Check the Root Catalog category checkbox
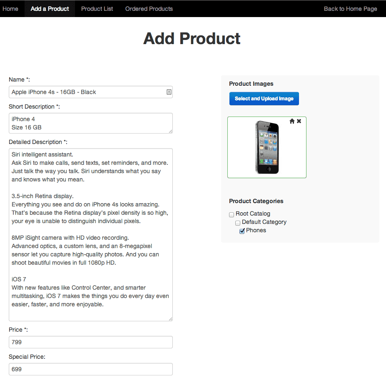This screenshot has height=380, width=386. (x=232, y=214)
